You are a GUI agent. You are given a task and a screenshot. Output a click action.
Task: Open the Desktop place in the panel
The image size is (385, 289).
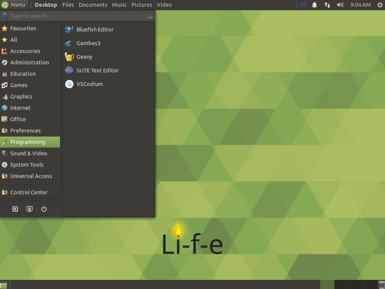point(46,5)
